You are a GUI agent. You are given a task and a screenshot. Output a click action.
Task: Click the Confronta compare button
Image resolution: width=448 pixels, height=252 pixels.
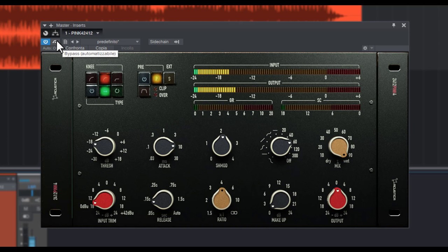click(75, 48)
